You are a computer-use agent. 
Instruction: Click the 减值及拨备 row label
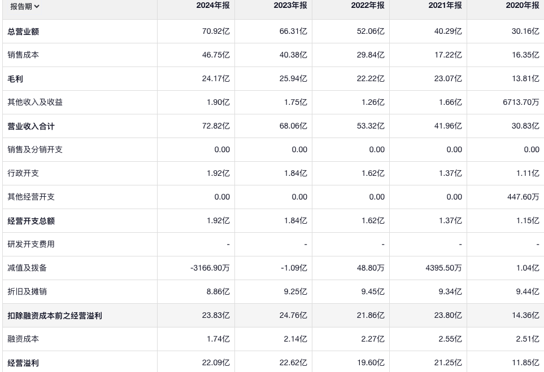(x=27, y=268)
